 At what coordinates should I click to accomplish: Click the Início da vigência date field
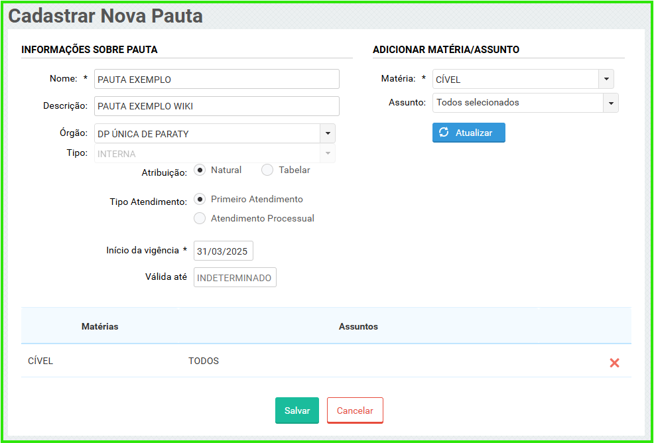[x=224, y=251]
